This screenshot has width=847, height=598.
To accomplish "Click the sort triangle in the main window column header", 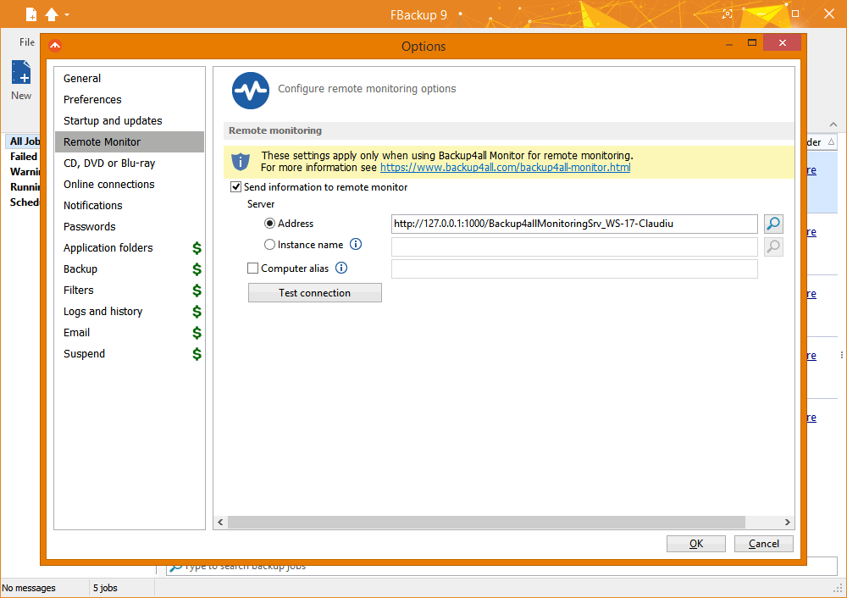I will coord(832,142).
